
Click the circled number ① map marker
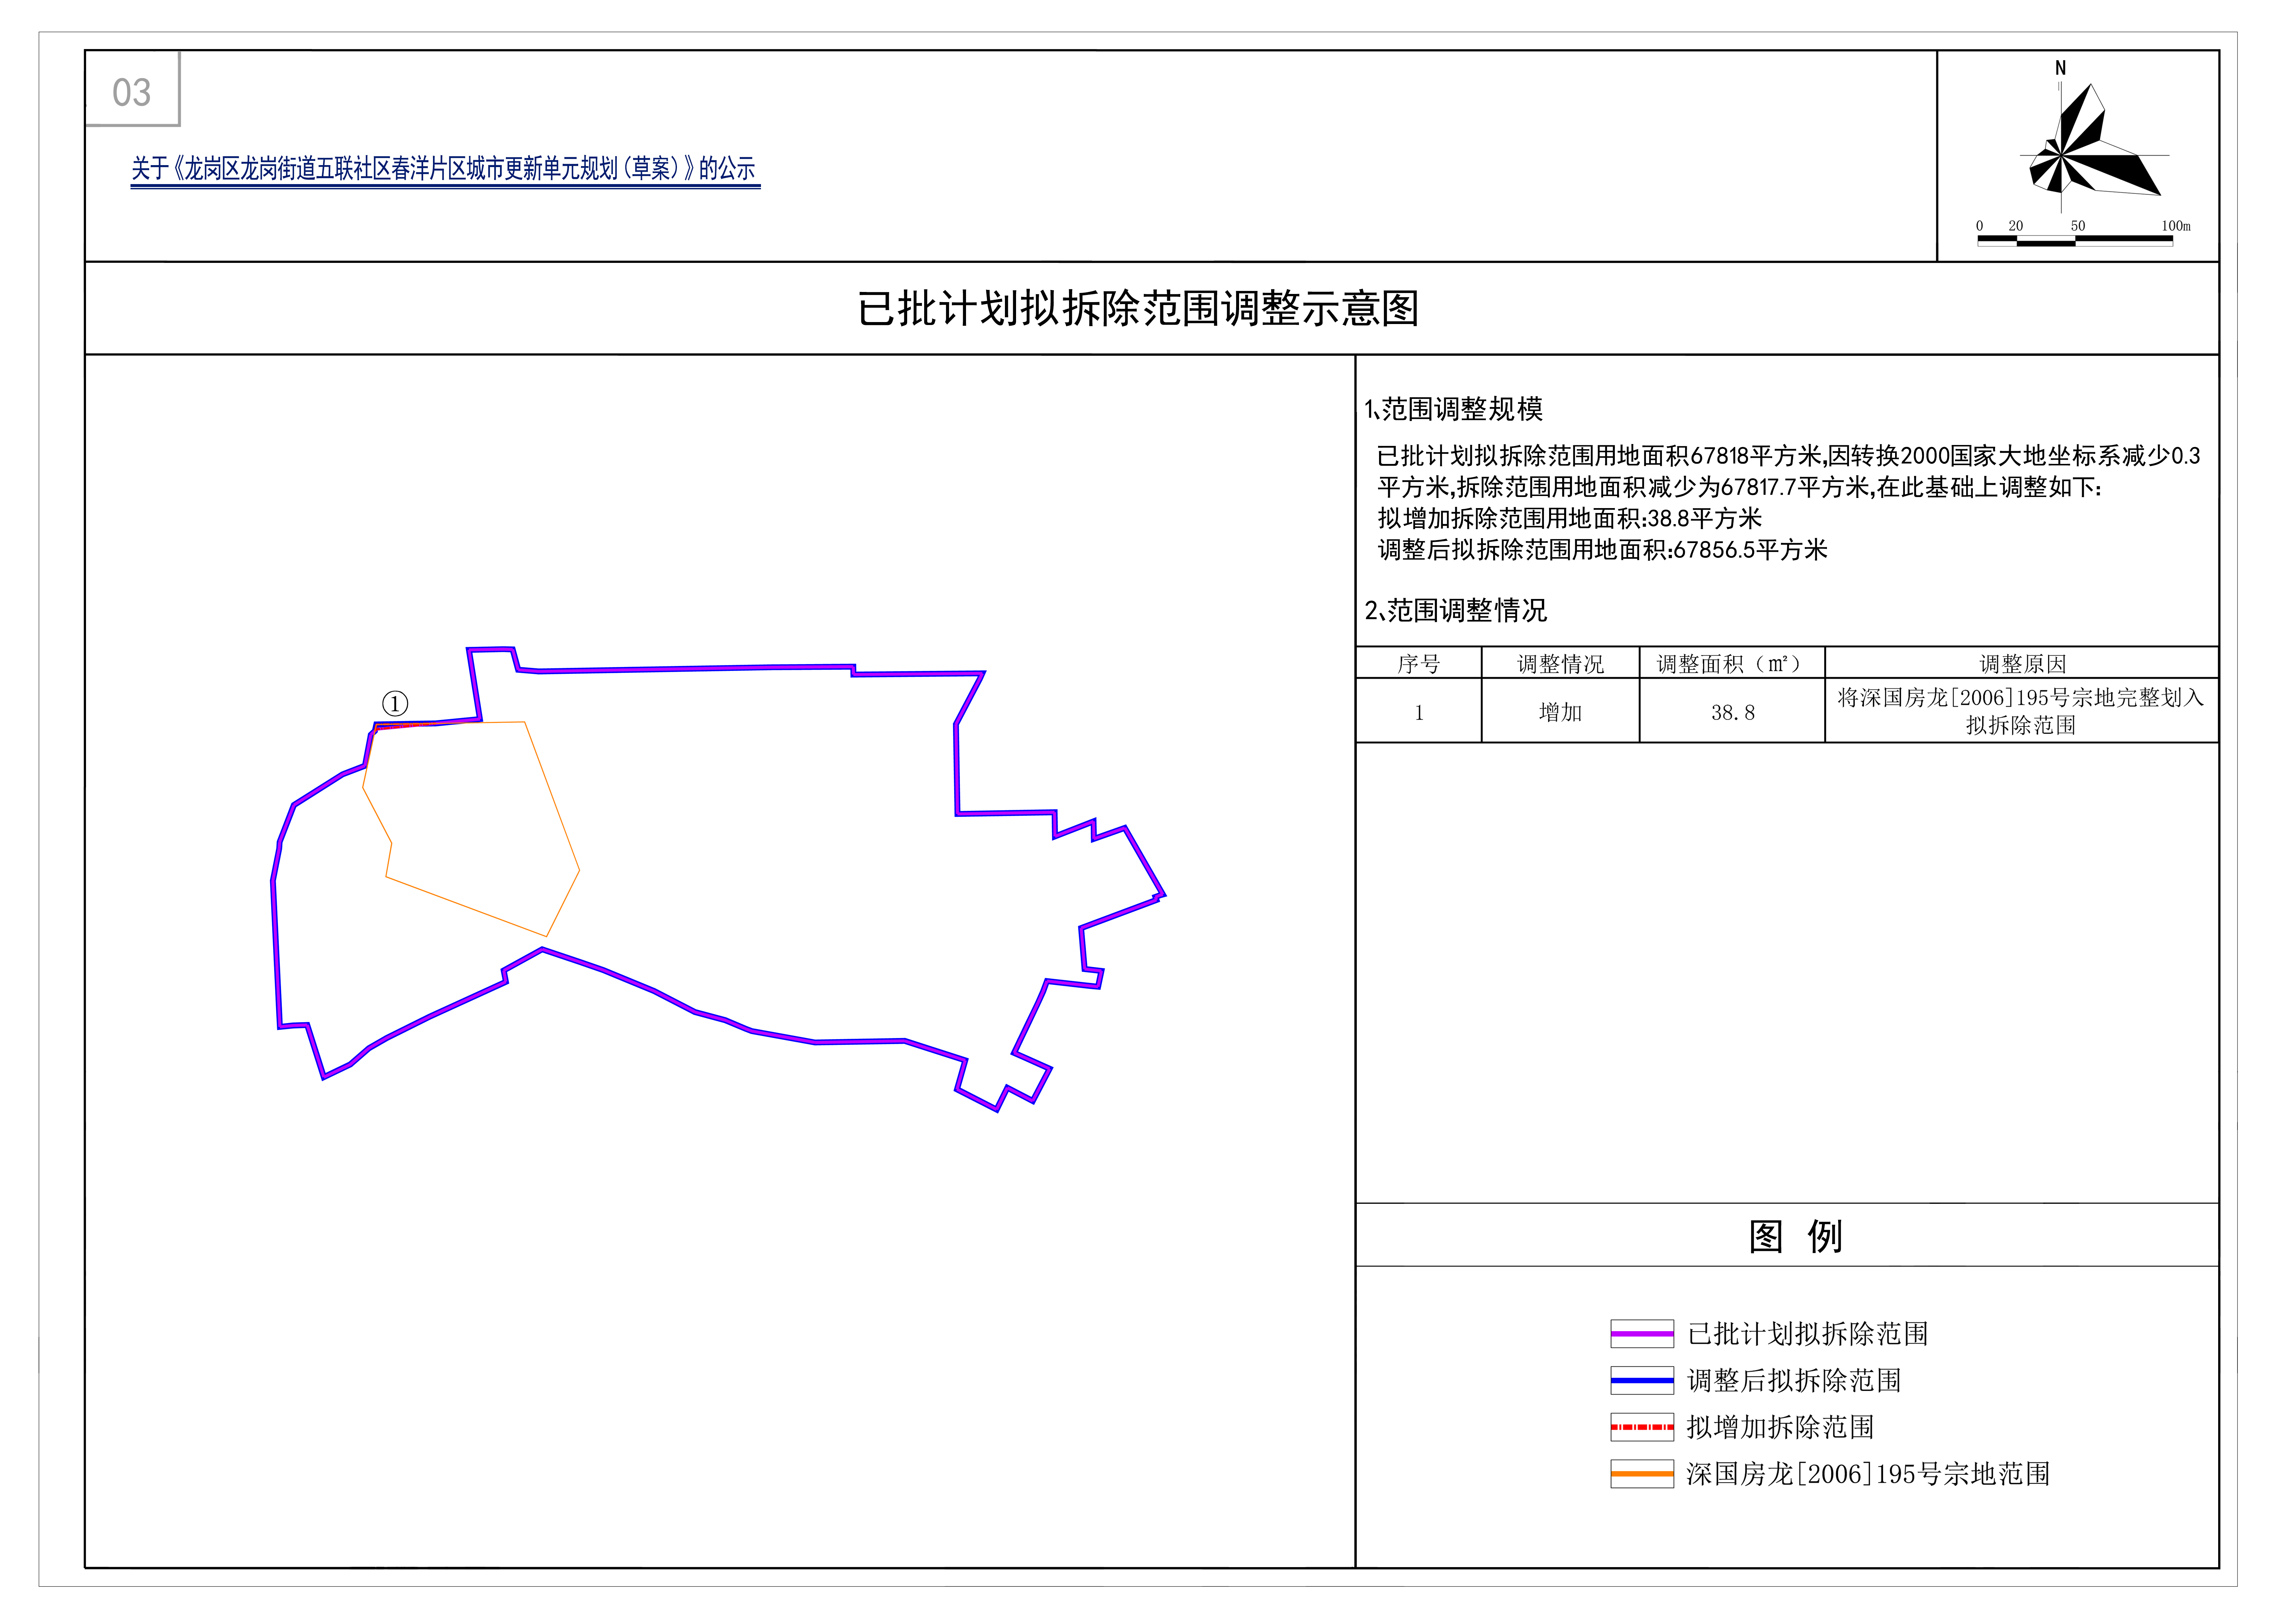pos(395,704)
